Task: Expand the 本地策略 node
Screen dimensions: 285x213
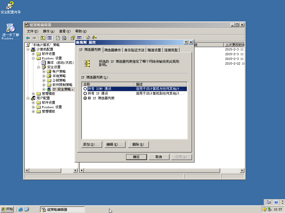Action: pyautogui.click(x=44, y=76)
